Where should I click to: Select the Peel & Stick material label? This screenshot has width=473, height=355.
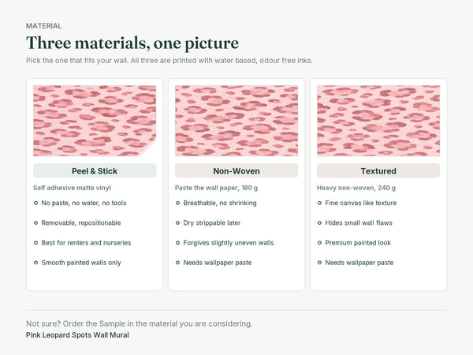point(95,171)
